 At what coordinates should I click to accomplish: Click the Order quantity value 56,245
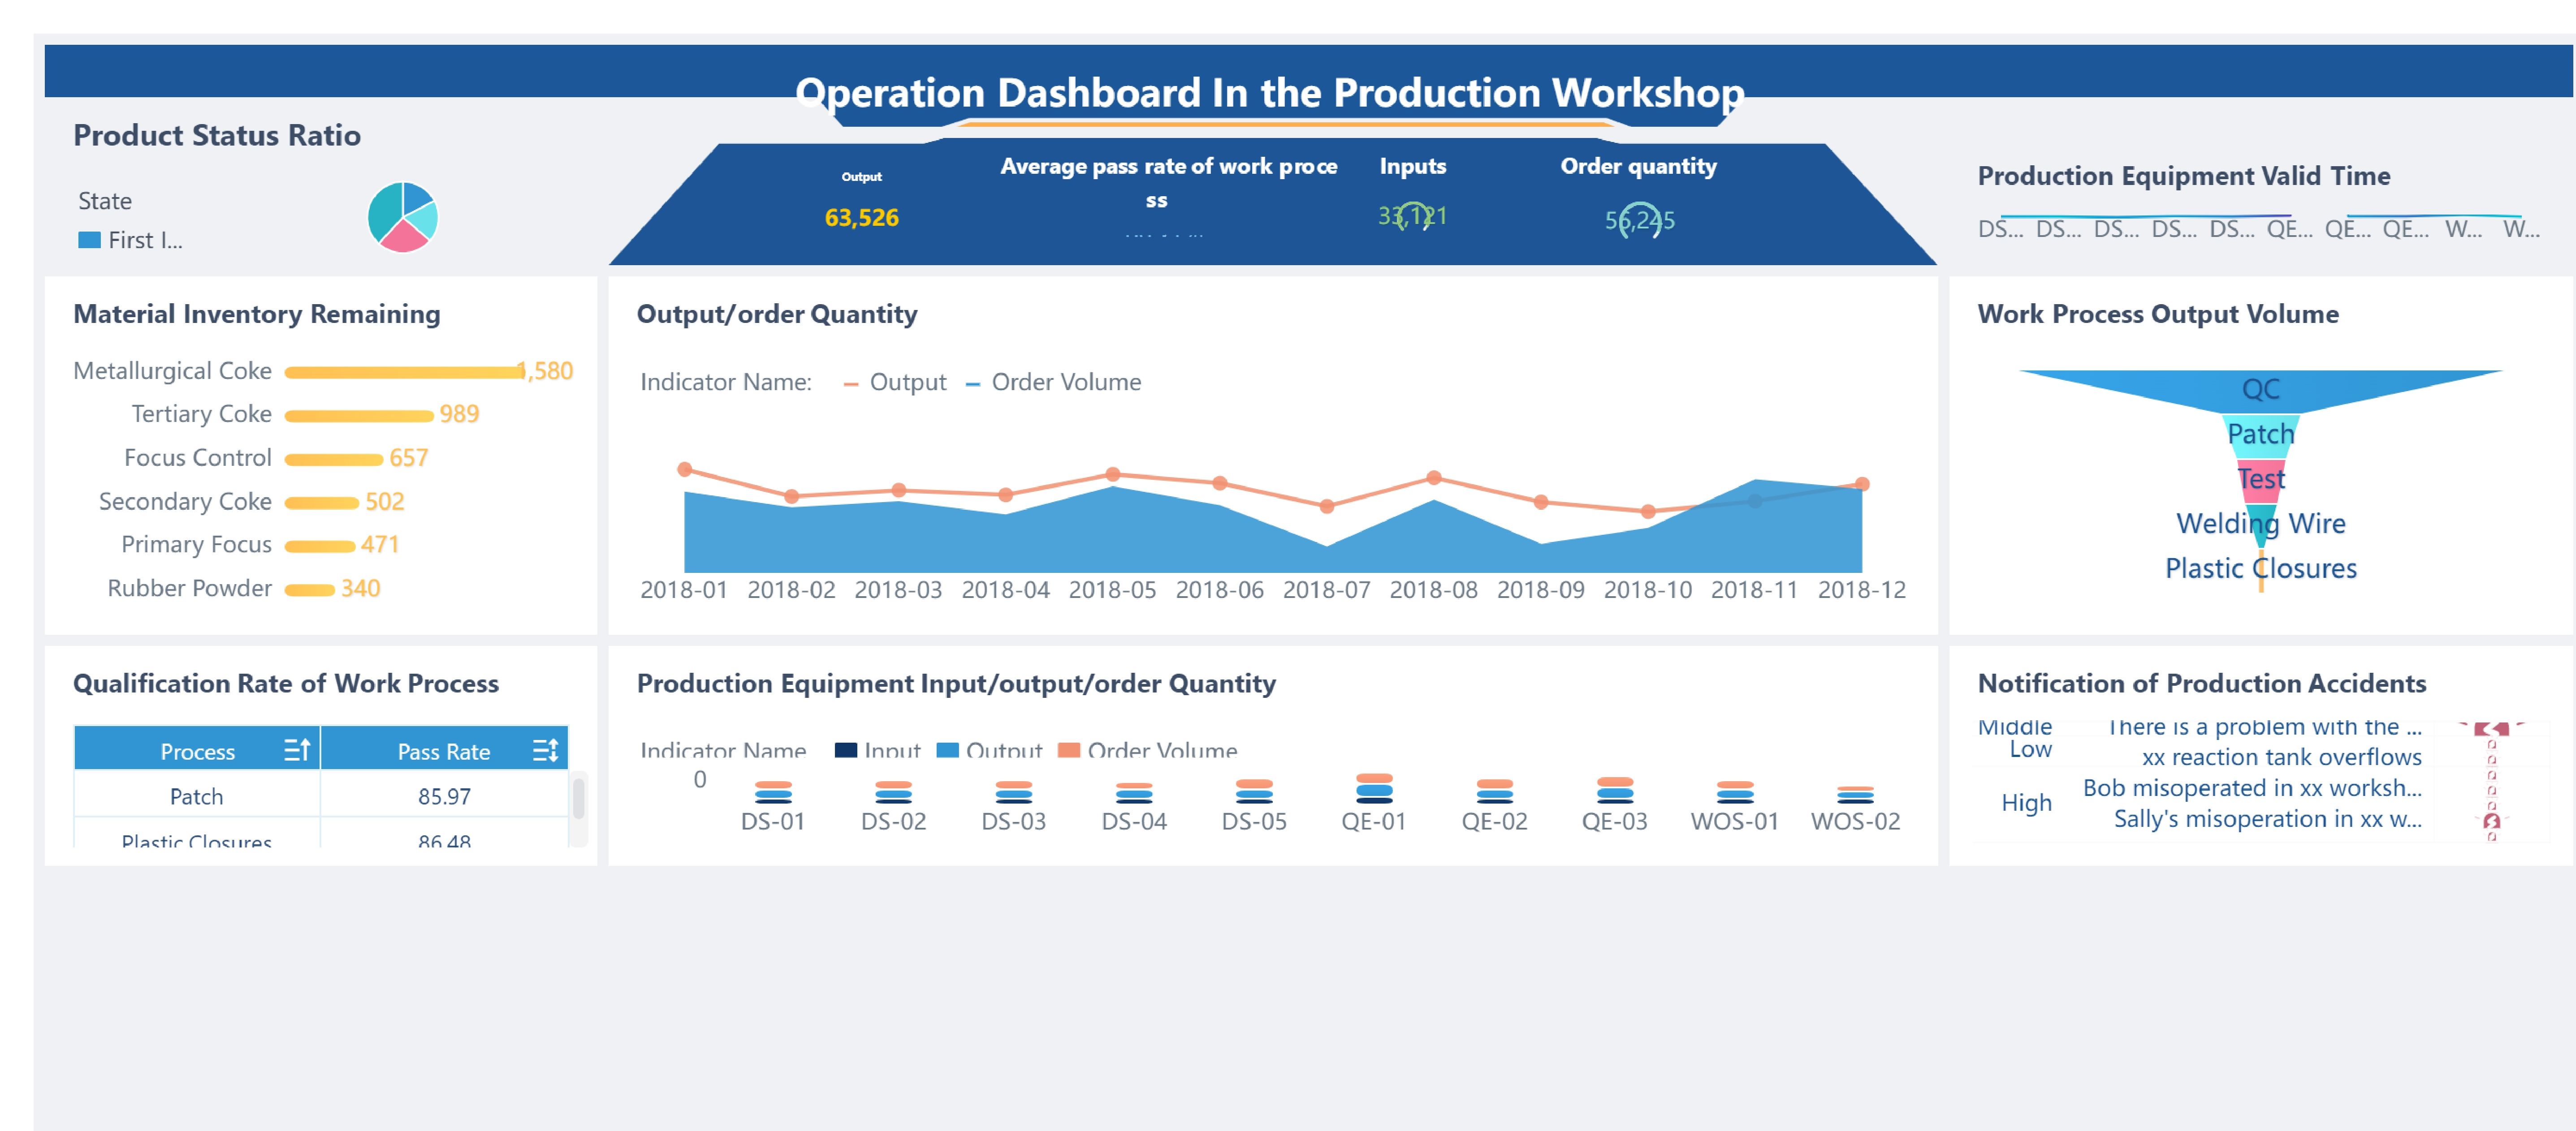coord(1639,220)
